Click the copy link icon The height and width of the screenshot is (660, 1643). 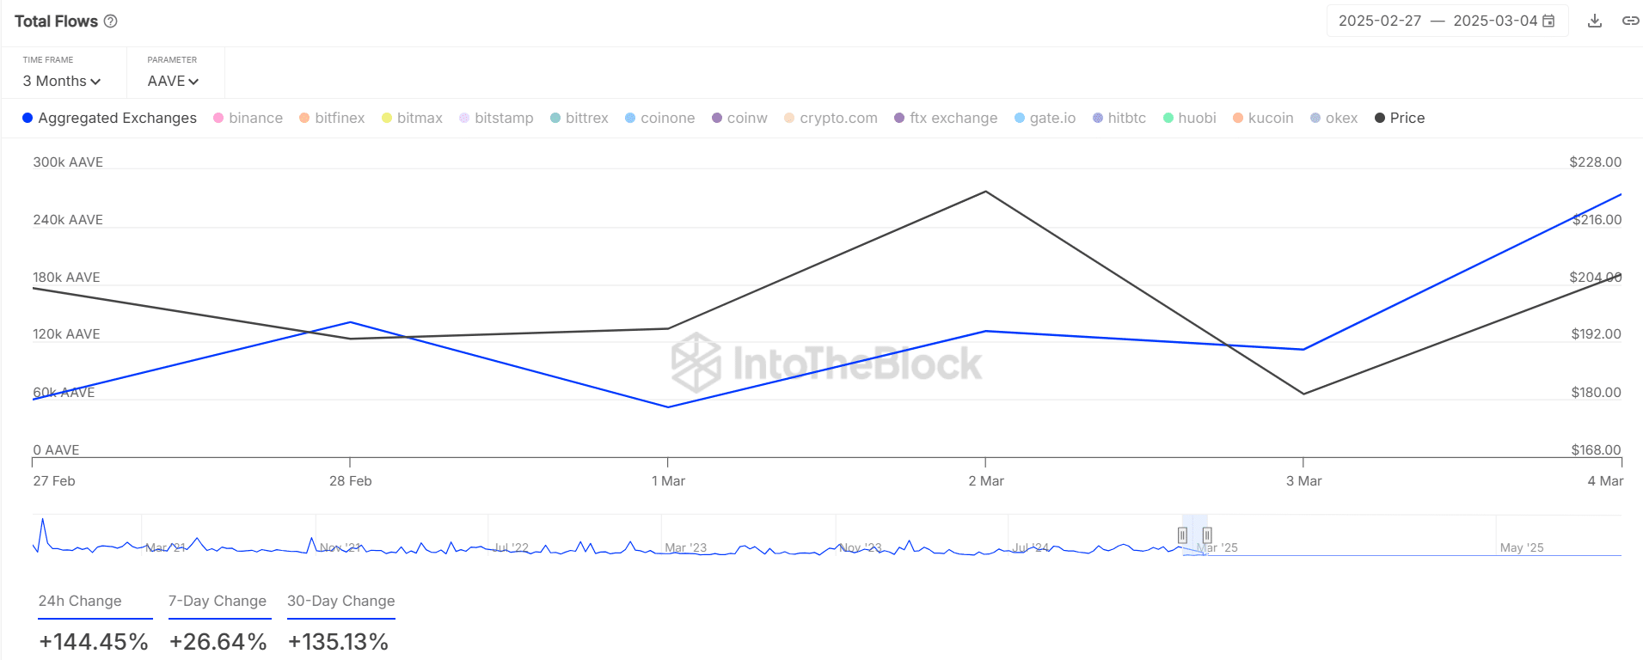(x=1630, y=21)
